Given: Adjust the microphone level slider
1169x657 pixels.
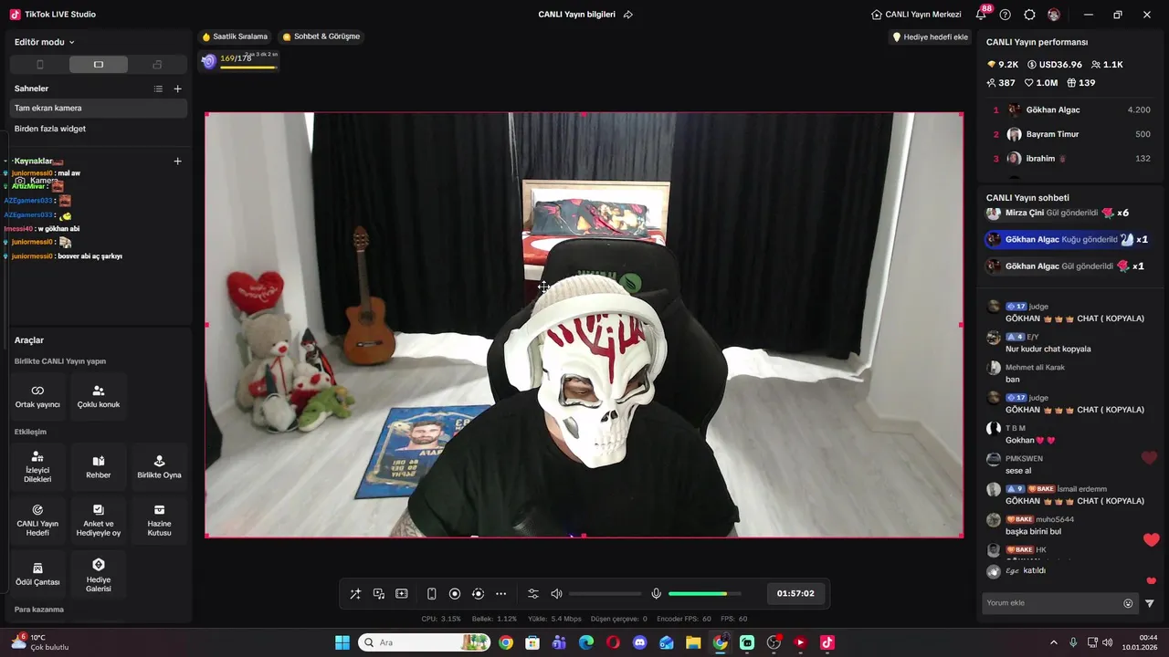Looking at the screenshot, I should [704, 594].
